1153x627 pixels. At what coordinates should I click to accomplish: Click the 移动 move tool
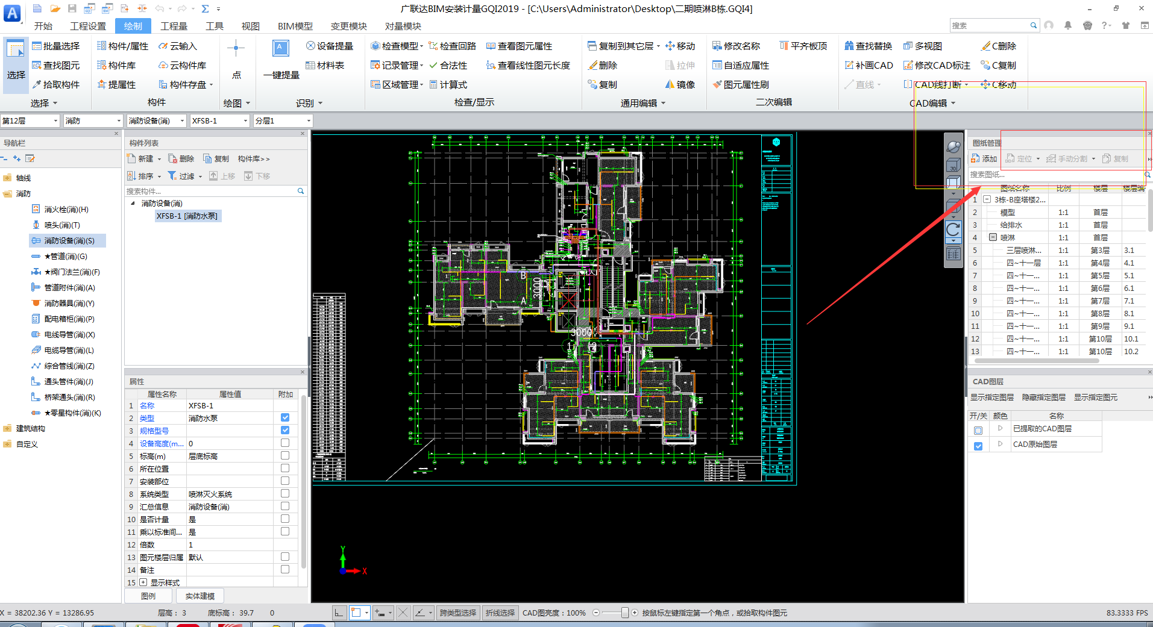pos(680,46)
